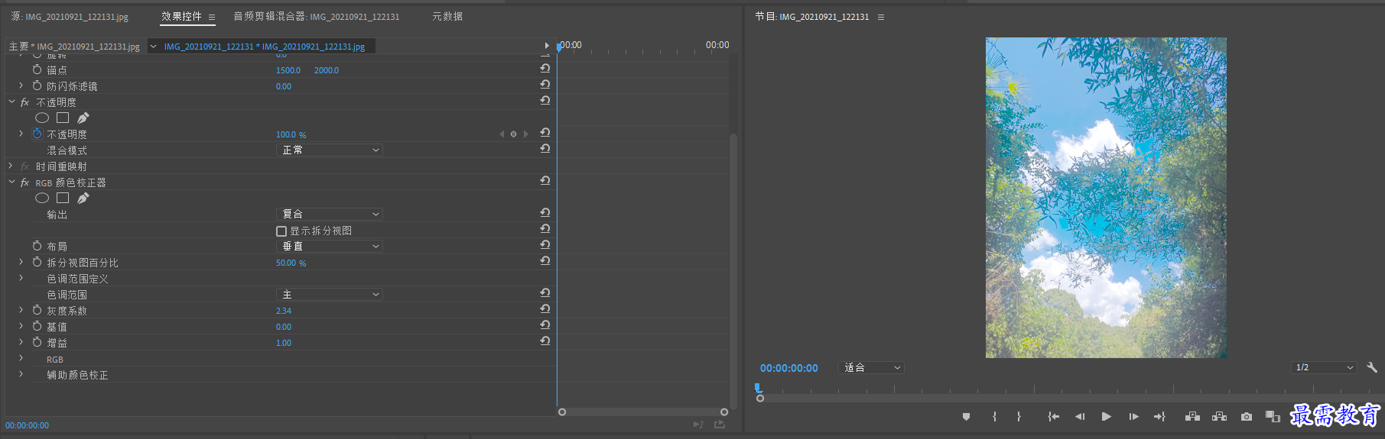This screenshot has height=439, width=1385.
Task: Reset the 混合模式 parameter
Action: pyautogui.click(x=545, y=148)
